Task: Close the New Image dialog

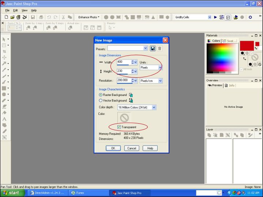Action: click(165, 40)
